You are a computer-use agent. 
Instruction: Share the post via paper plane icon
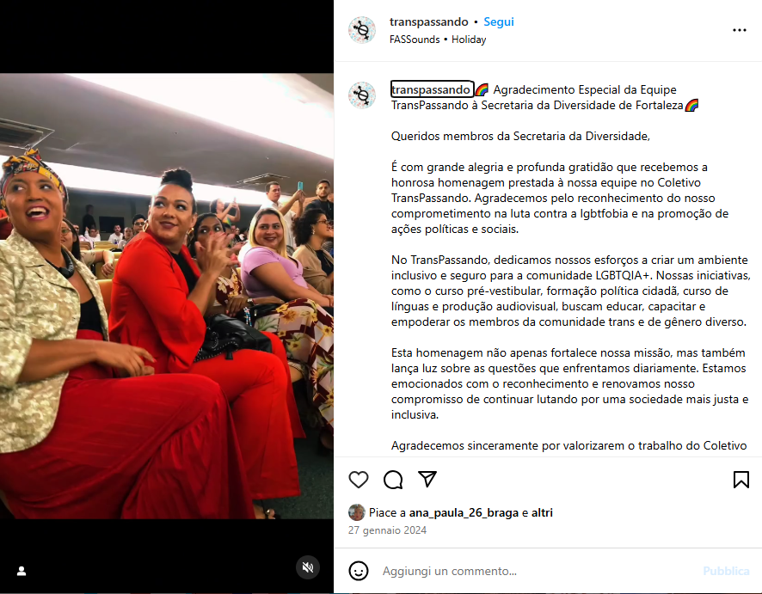click(427, 480)
